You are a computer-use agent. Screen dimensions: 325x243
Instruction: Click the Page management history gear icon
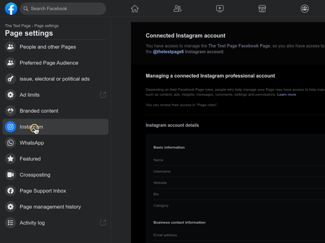(x=10, y=207)
